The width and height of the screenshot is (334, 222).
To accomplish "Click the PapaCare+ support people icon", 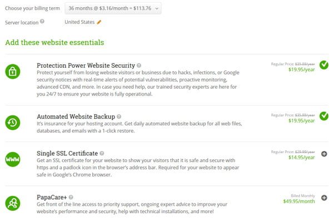I will [x=13, y=203].
